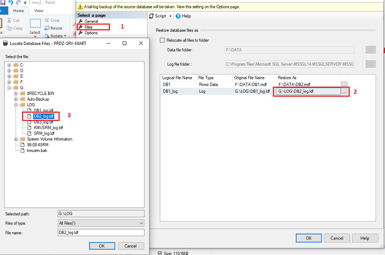Expand the Auto-Backup folder
Image resolution: width=385 pixels, height=255 pixels.
[16, 99]
